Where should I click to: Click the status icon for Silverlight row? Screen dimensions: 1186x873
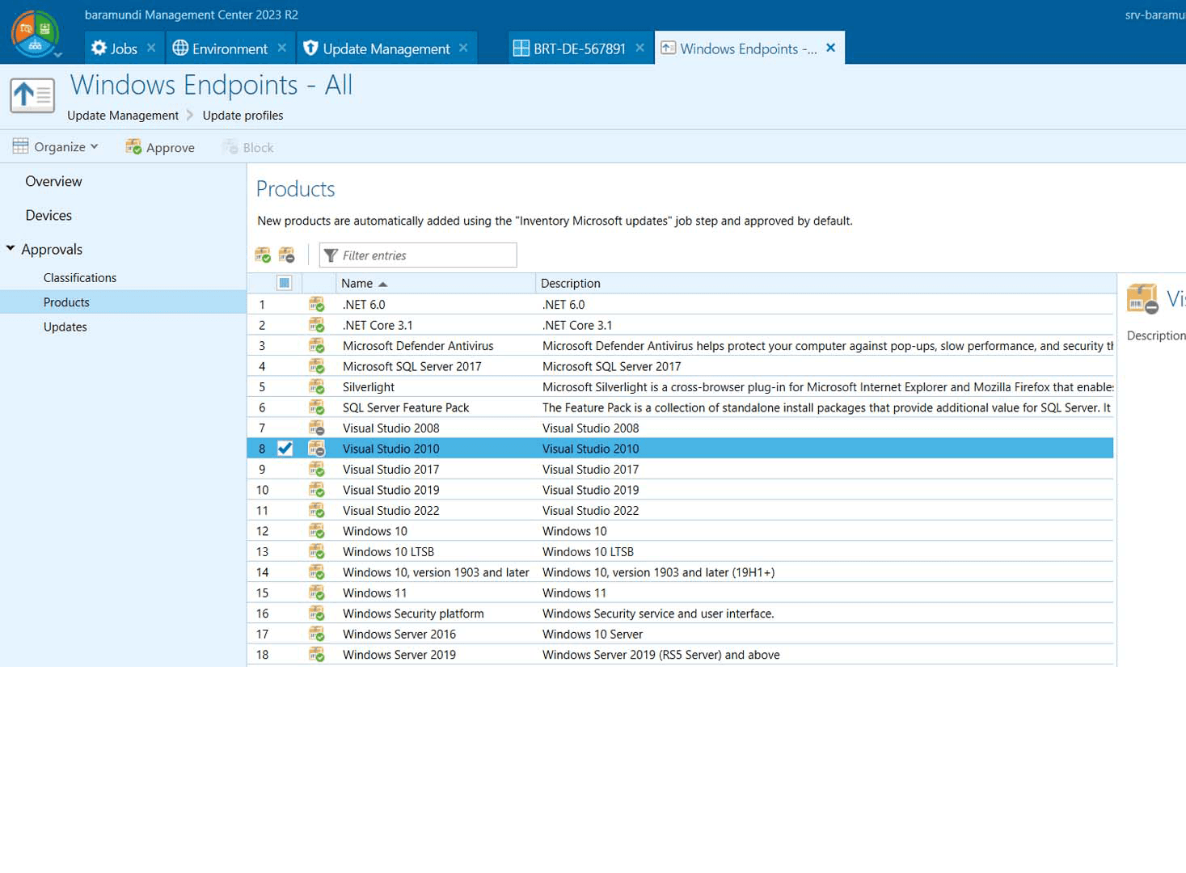317,387
